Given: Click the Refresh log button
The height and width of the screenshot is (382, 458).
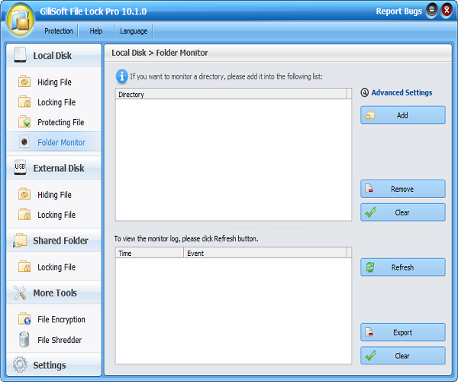Looking at the screenshot, I should (403, 267).
